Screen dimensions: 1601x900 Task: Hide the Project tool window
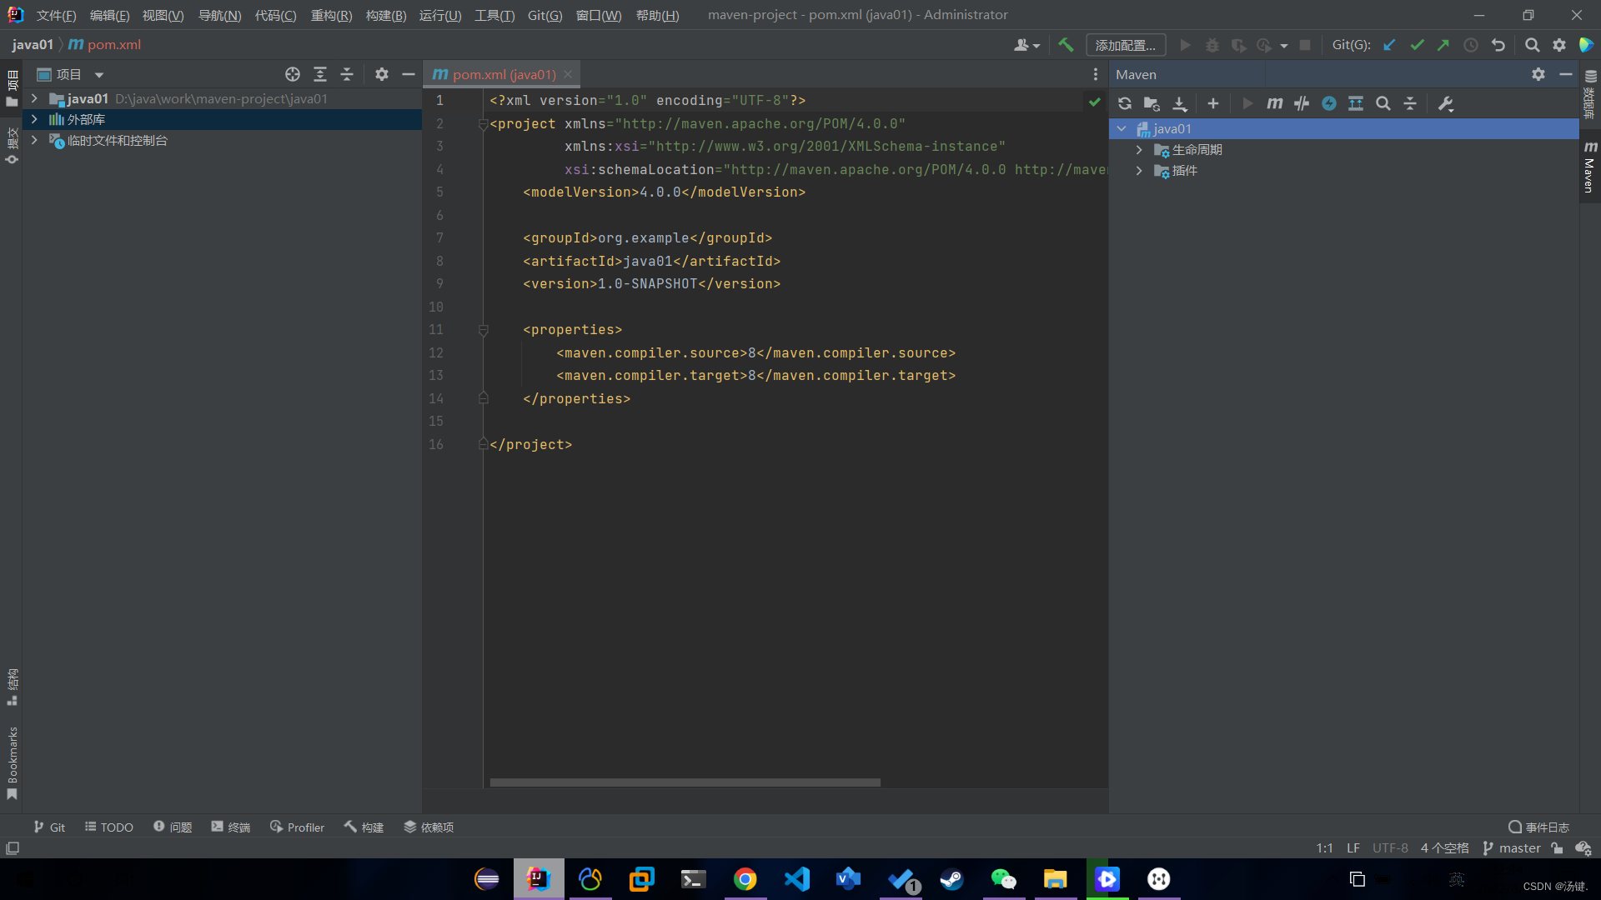tap(409, 74)
